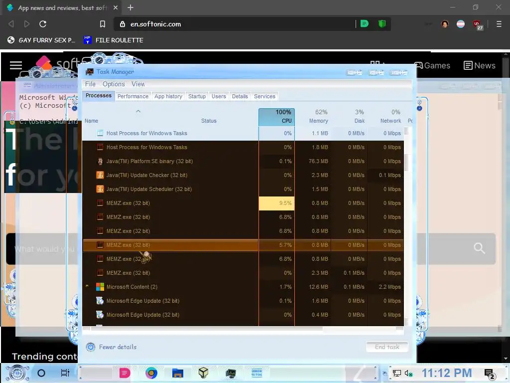510x383 pixels.
Task: Click the 11:12 PM clock
Action: pyautogui.click(x=447, y=373)
